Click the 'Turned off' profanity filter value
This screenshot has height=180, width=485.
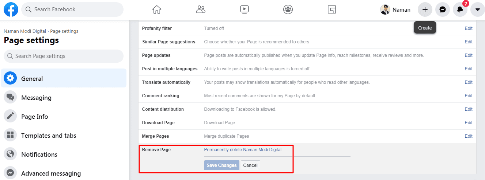(214, 28)
